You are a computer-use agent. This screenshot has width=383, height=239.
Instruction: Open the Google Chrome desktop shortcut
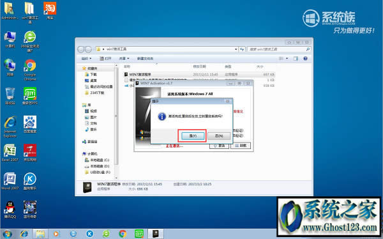(x=30, y=70)
